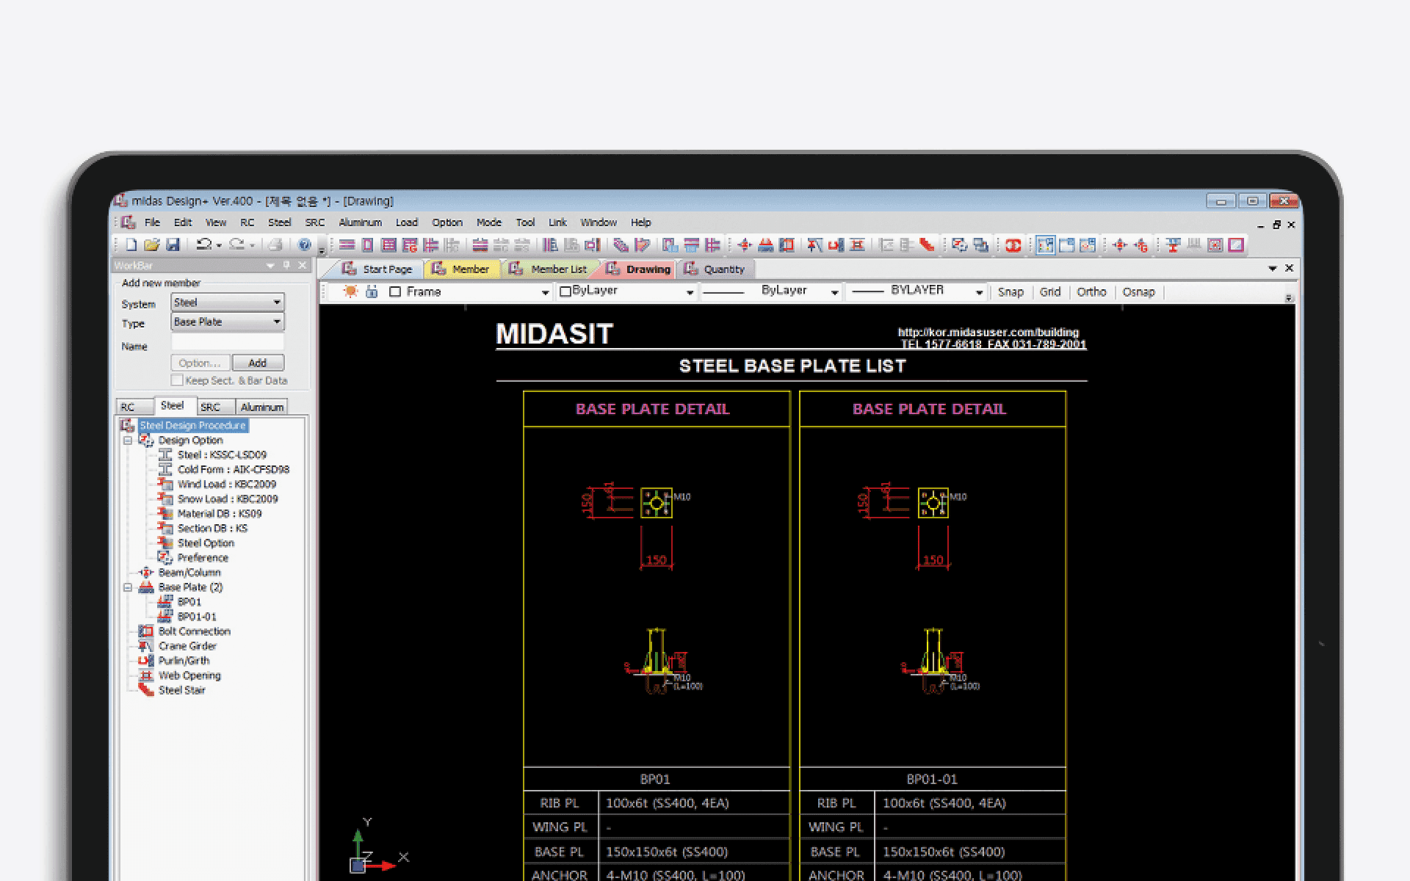The image size is (1410, 881).
Task: Open the Type combo box showing Base Plate
Action: (x=228, y=322)
